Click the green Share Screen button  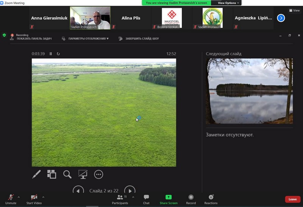click(x=169, y=199)
